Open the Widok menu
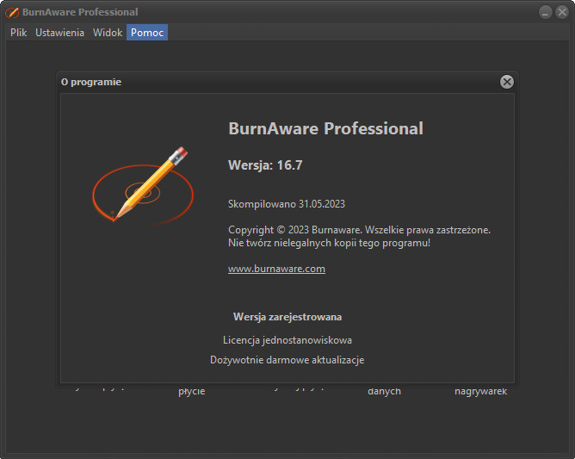The image size is (575, 459). pos(108,33)
